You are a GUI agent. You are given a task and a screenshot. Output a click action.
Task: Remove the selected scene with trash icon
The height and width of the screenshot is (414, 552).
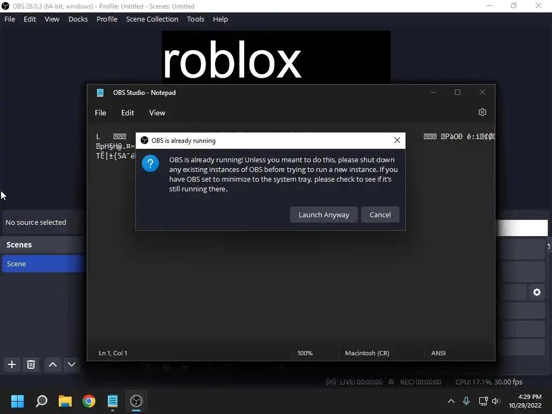coord(31,364)
